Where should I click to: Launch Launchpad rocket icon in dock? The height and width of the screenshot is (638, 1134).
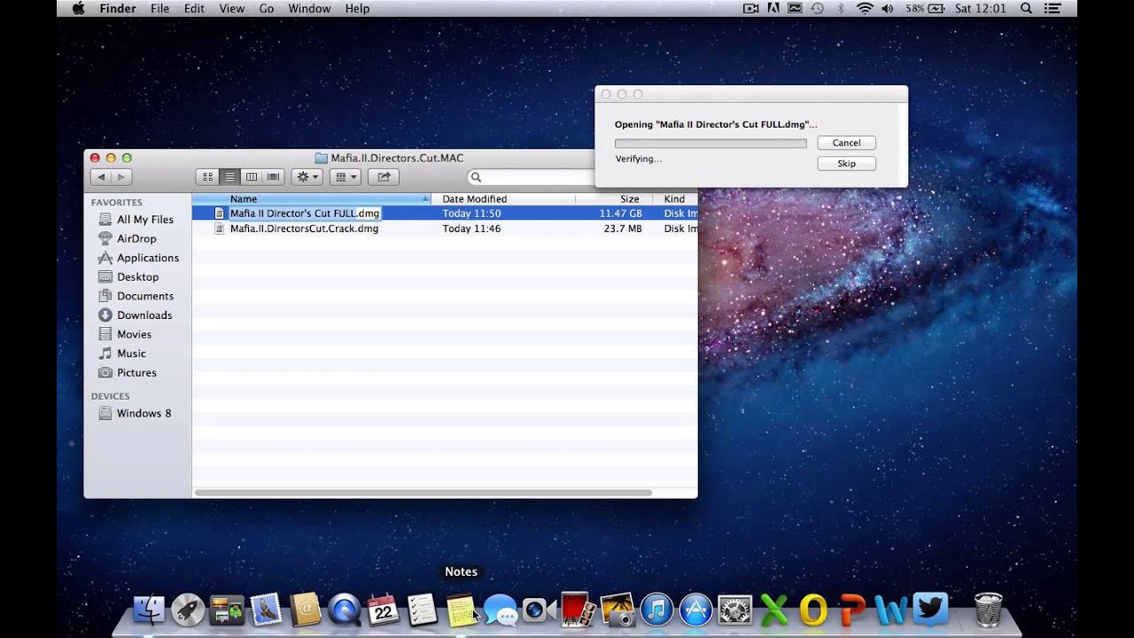click(x=188, y=611)
